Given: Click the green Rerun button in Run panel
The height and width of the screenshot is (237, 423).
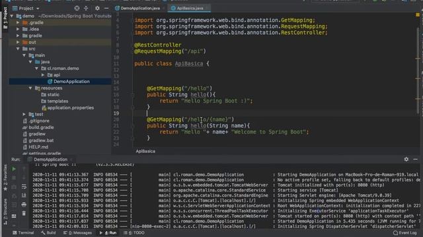Looking at the screenshot, I should (x=14, y=169).
